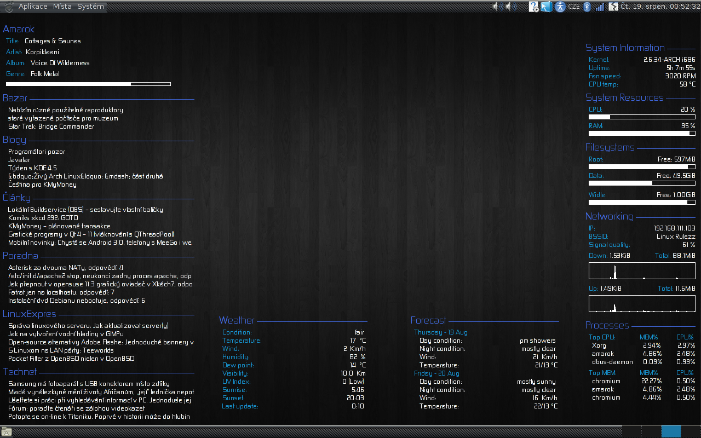This screenshot has width=701, height=438.
Task: Open the Systém menu
Action: [x=90, y=7]
